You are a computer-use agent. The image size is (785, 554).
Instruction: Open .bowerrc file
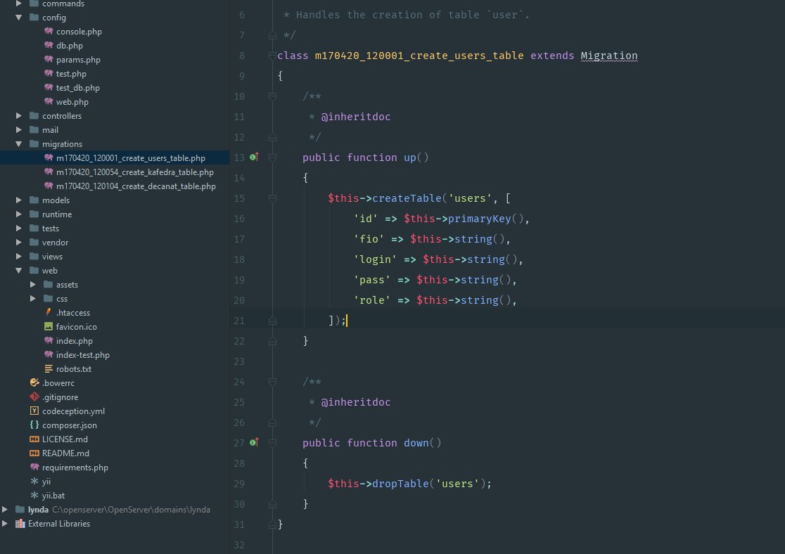(x=58, y=383)
